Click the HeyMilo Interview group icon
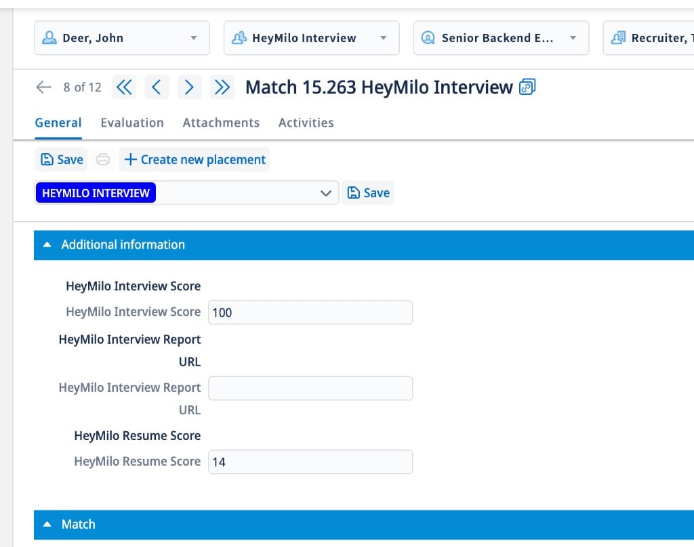Viewport: 694px width, 547px height. [x=239, y=37]
